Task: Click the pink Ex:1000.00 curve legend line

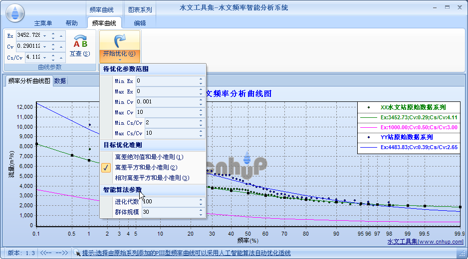Action: click(x=369, y=128)
